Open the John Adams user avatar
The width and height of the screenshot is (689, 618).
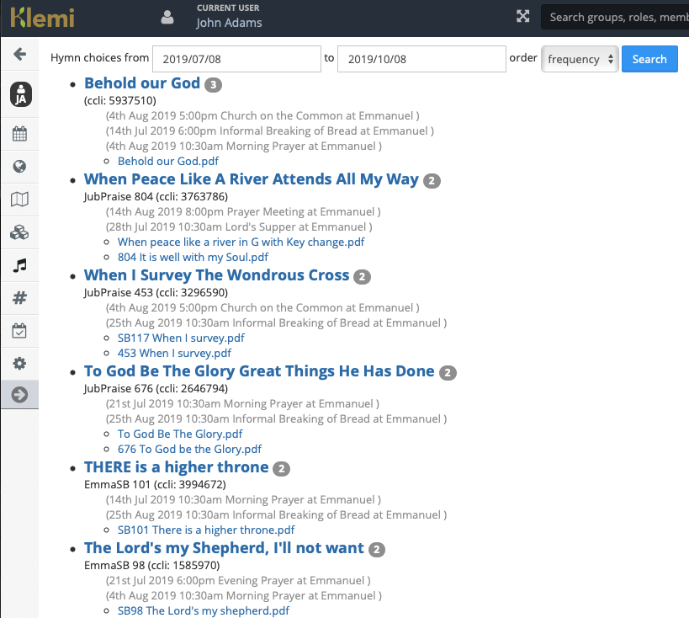point(165,17)
